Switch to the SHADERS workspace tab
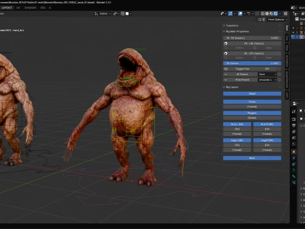The width and height of the screenshot is (305, 229). pos(30,8)
